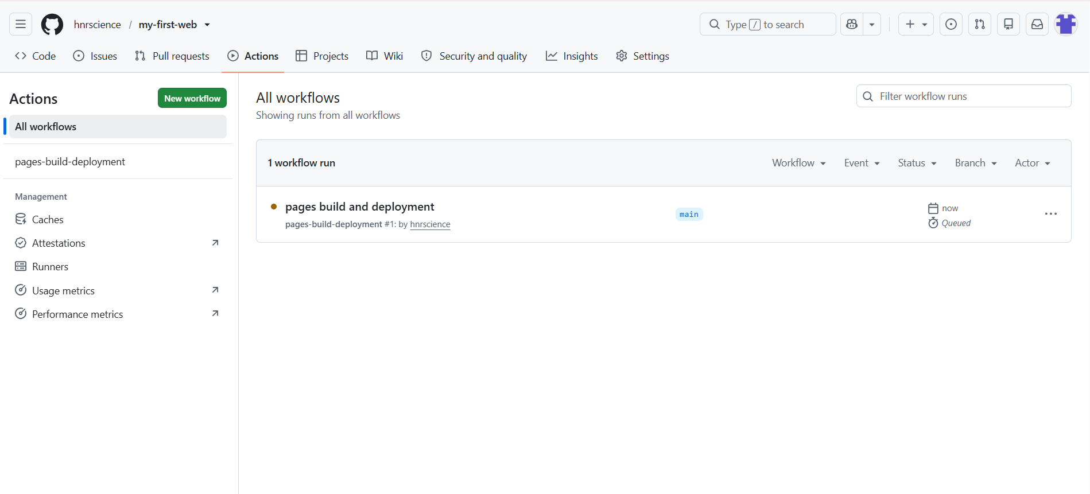
Task: Open repository Settings tab
Action: coord(642,56)
